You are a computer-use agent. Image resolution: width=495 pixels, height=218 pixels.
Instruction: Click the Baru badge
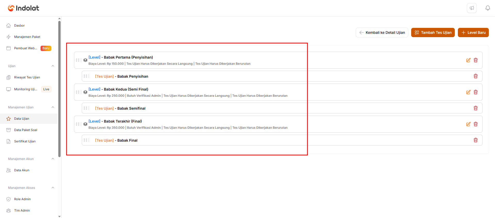coord(46,48)
